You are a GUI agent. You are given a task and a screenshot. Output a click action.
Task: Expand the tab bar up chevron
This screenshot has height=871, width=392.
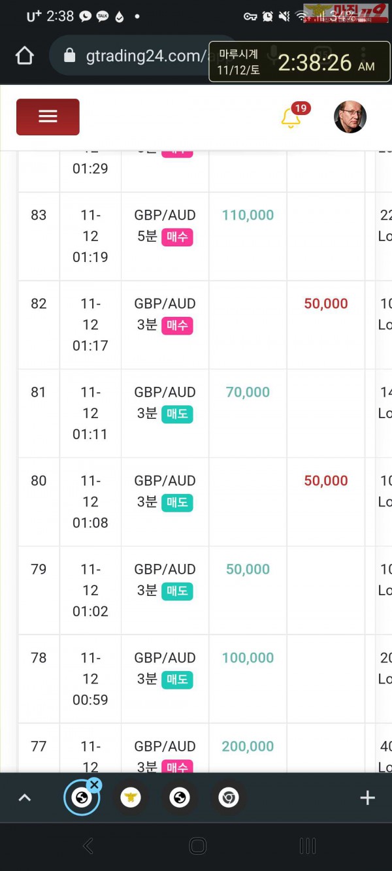24,797
